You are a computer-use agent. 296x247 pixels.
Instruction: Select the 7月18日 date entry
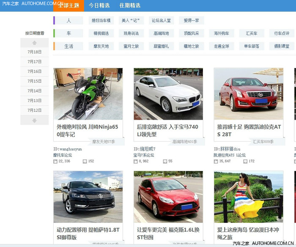(34, 52)
